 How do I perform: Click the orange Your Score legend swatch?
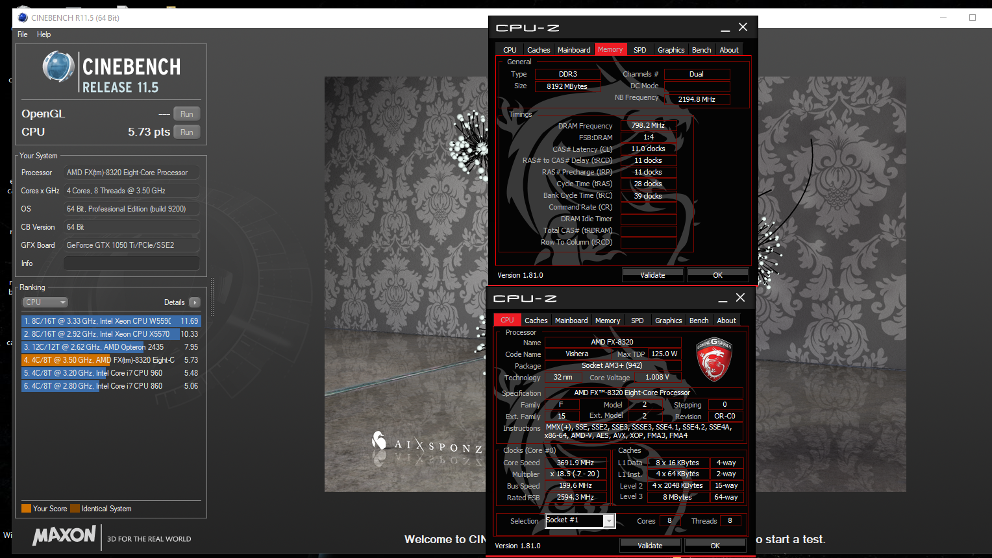(26, 509)
